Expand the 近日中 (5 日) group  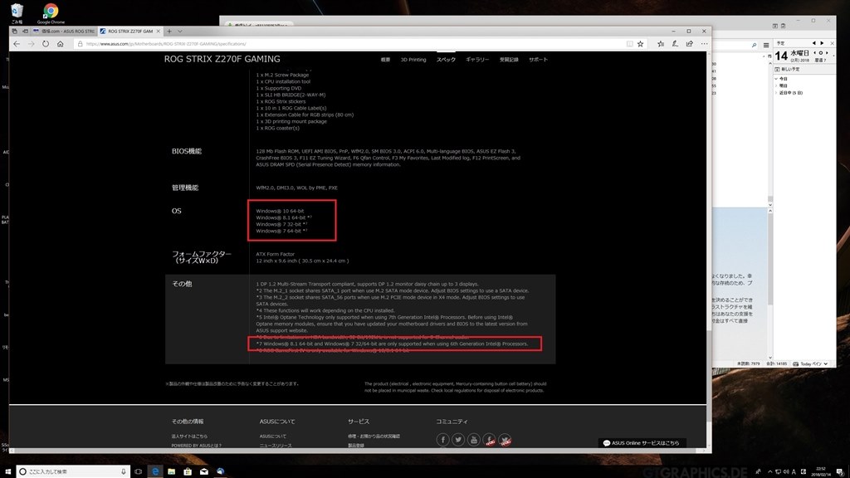click(776, 93)
